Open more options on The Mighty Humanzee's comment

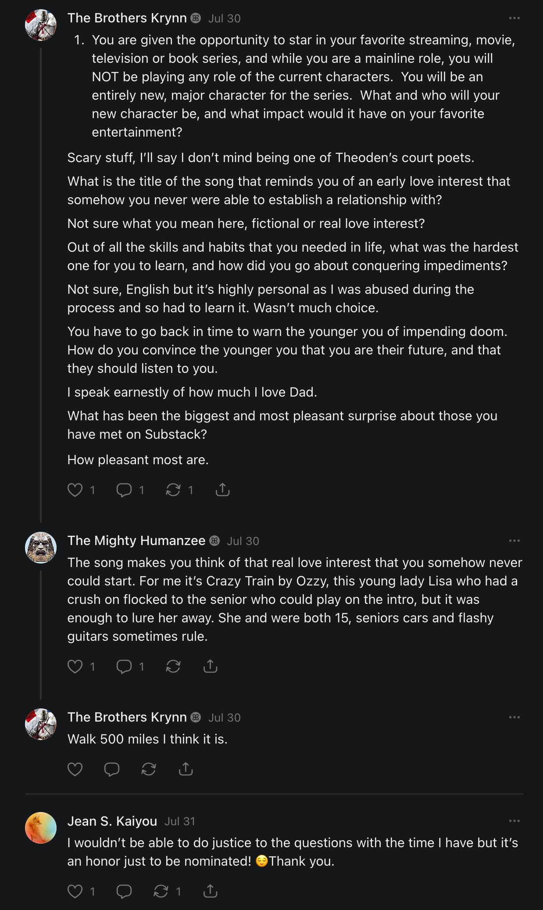[x=514, y=541]
